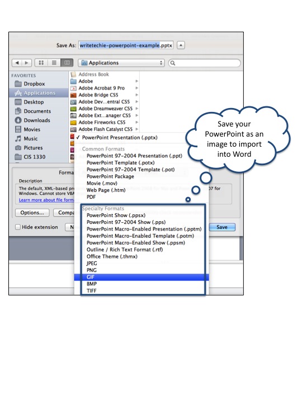Open Learn more about file formats link
The image size is (302, 403).
point(46,200)
